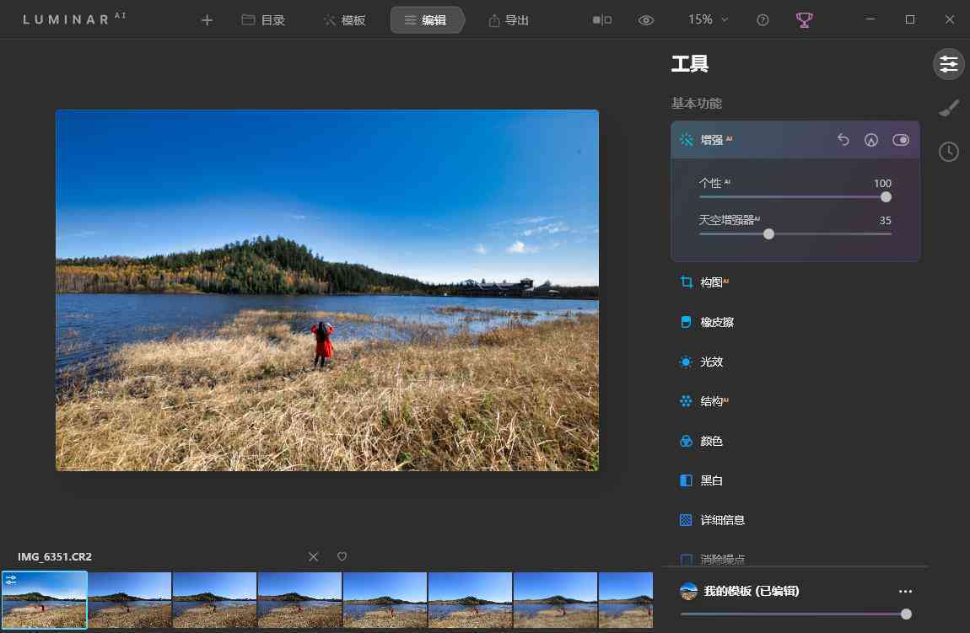970x633 pixels.
Task: Click the 工具 panel heading
Action: point(690,64)
